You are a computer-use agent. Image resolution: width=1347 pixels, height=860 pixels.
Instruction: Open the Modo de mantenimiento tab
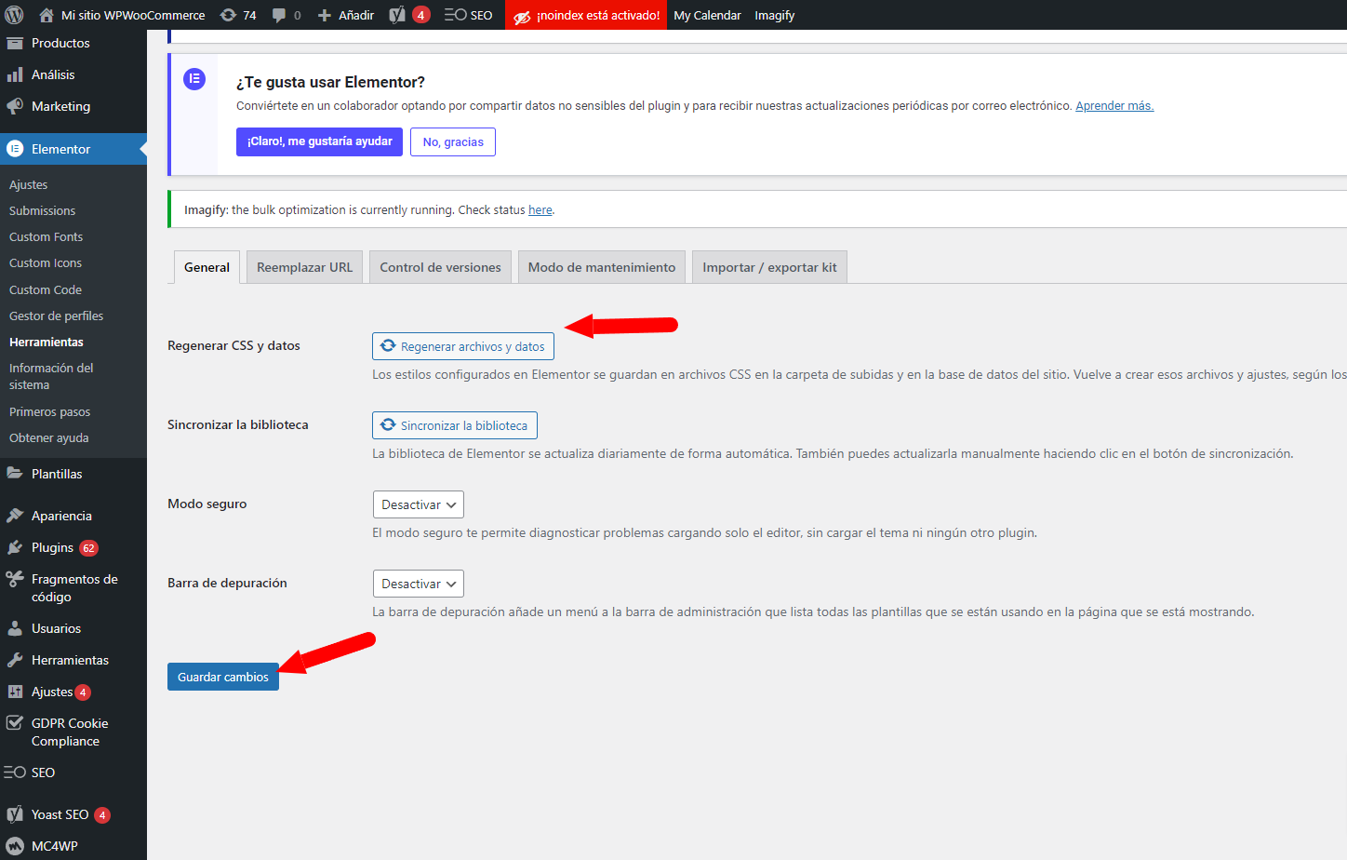click(x=602, y=267)
